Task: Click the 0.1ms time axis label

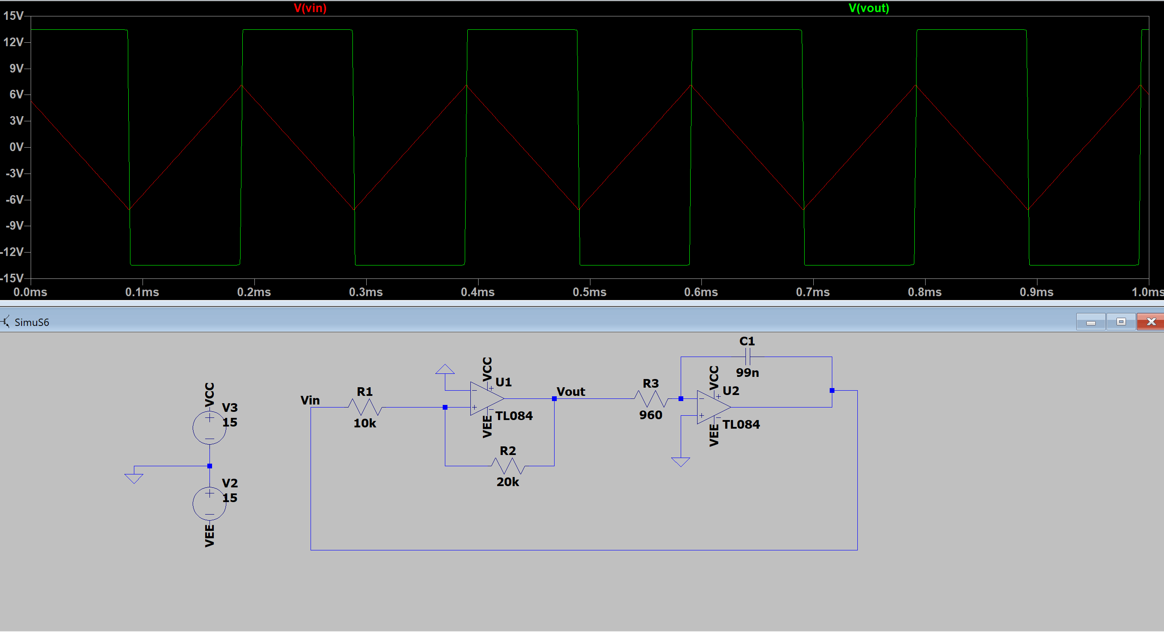Action: [142, 292]
